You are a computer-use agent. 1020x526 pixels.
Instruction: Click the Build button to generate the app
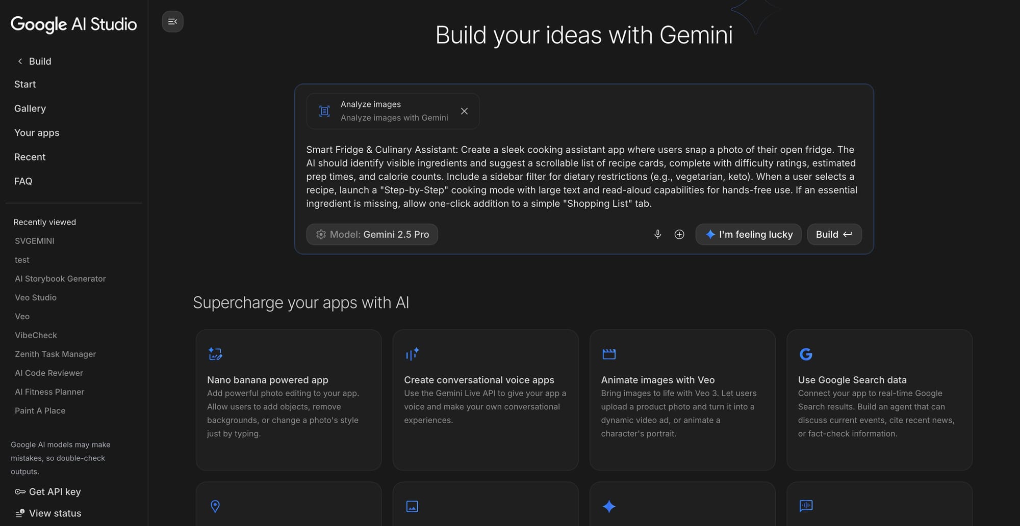pyautogui.click(x=834, y=234)
